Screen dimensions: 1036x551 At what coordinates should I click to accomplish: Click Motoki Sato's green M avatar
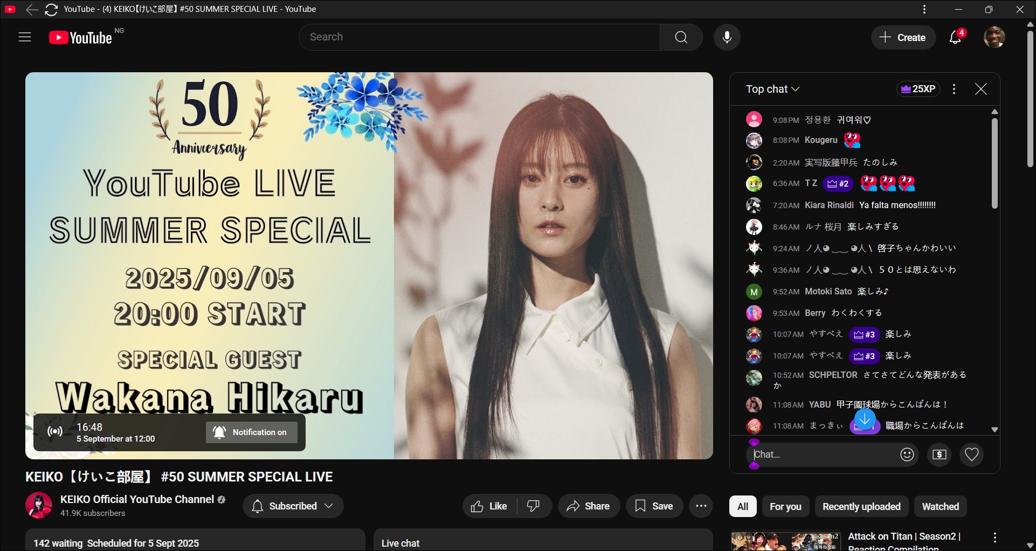(x=754, y=292)
